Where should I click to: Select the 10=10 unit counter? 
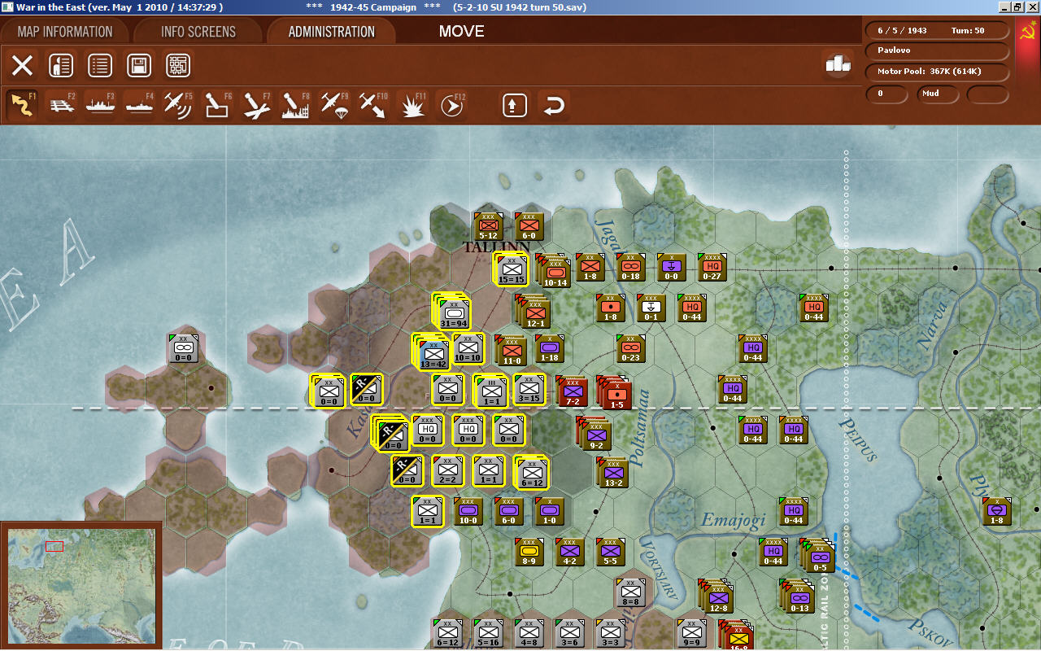point(468,348)
